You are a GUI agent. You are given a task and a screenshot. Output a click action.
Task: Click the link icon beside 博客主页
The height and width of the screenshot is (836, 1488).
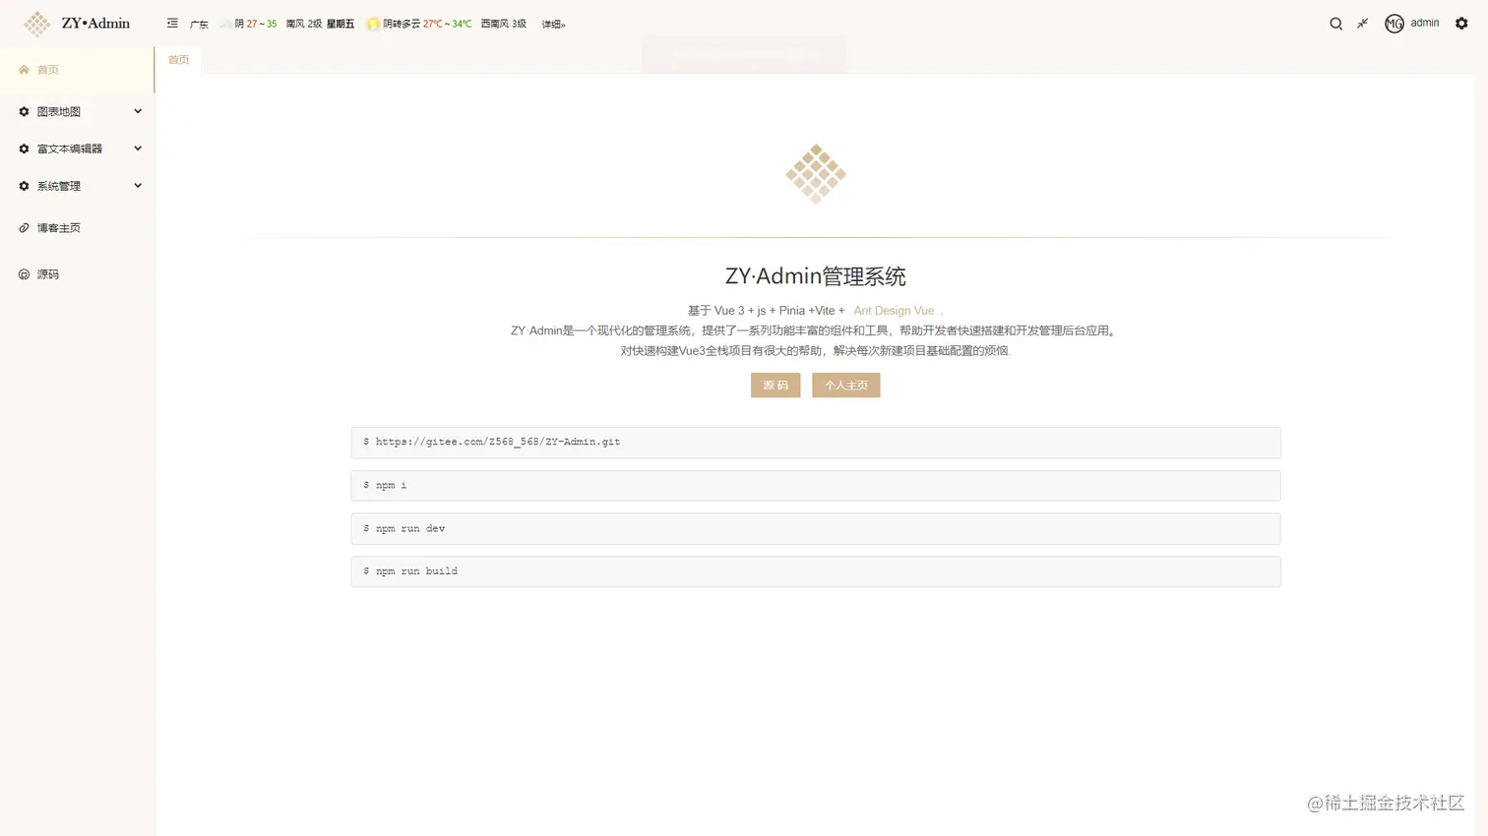tap(24, 227)
